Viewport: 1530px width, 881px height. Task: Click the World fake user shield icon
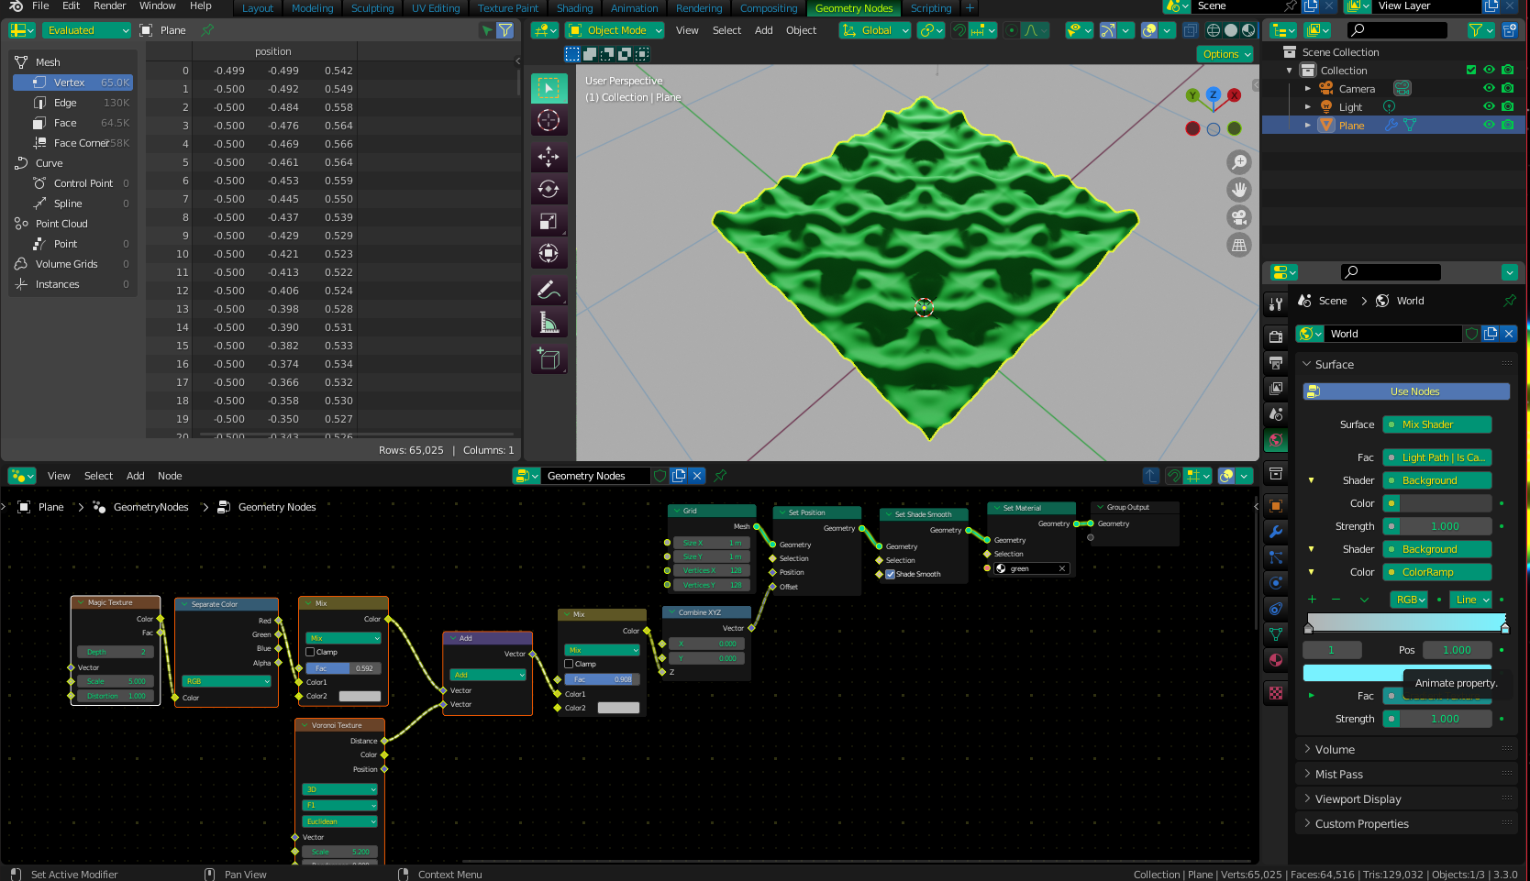click(x=1472, y=334)
